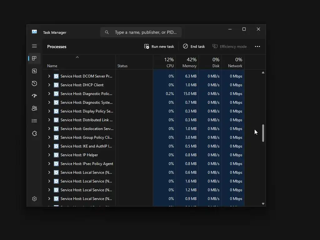Expand Service Host: Diagnostic System row
This screenshot has height=240, width=320.
49,102
